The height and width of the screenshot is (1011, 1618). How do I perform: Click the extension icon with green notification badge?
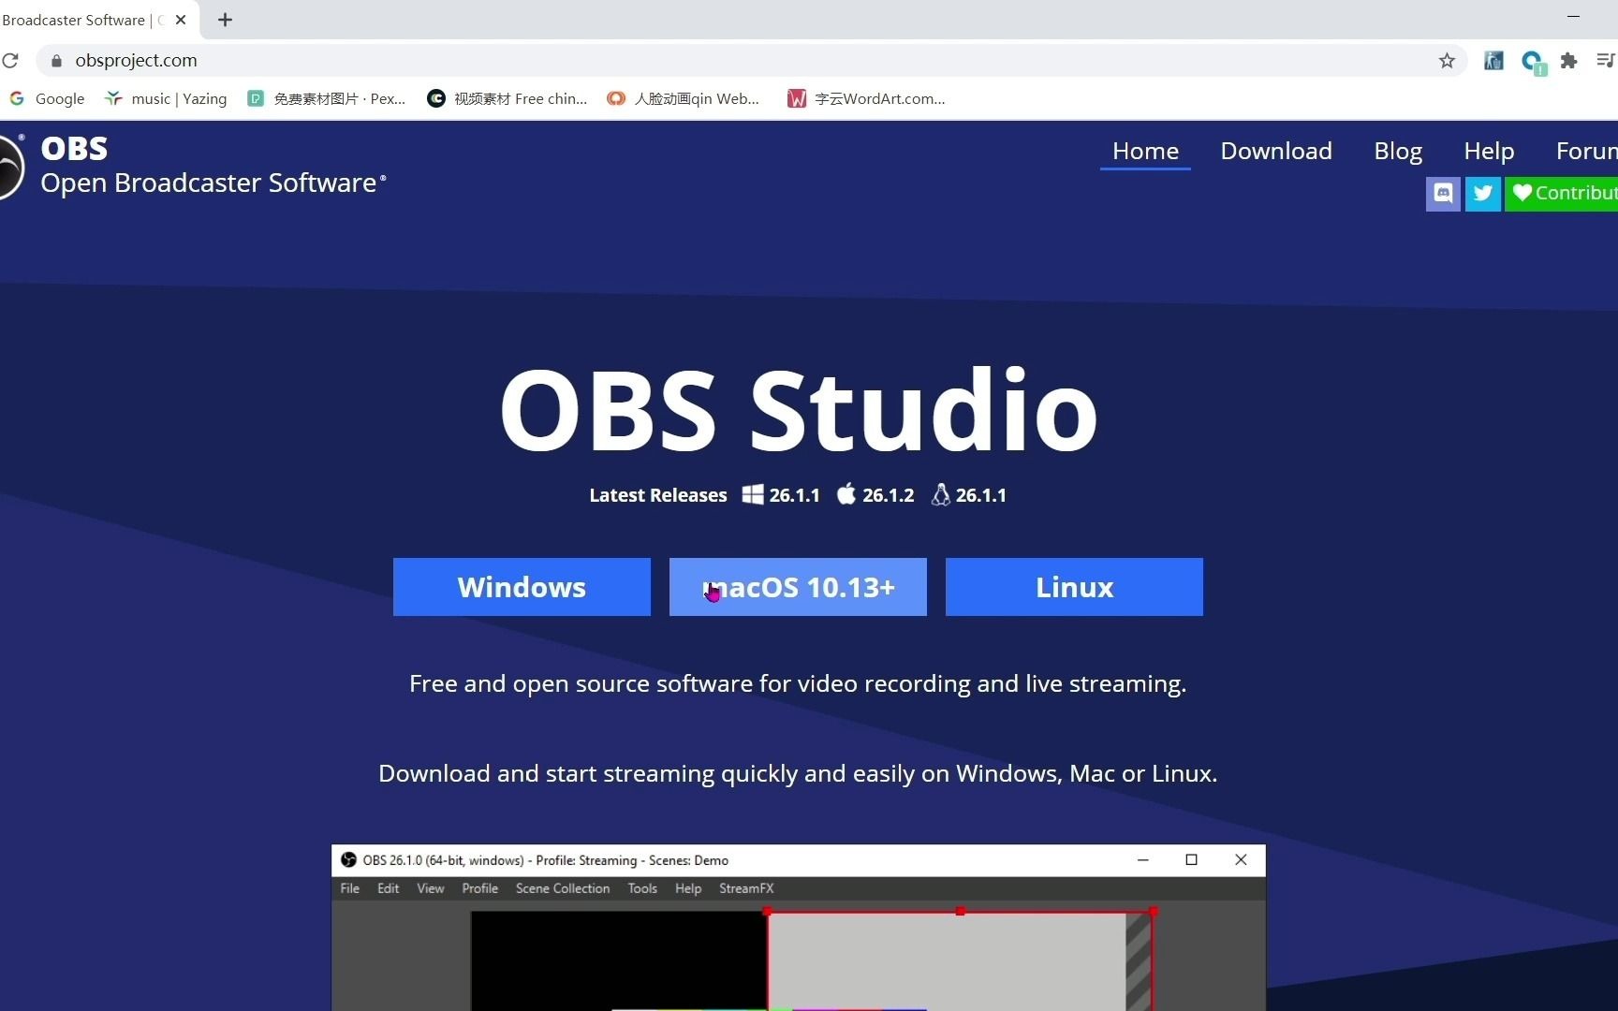[x=1532, y=62]
